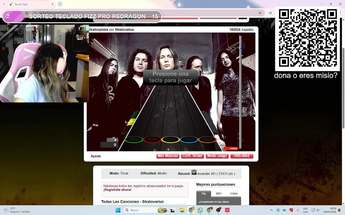Click the donation QR code
The image size is (345, 215).
pos(308,38)
